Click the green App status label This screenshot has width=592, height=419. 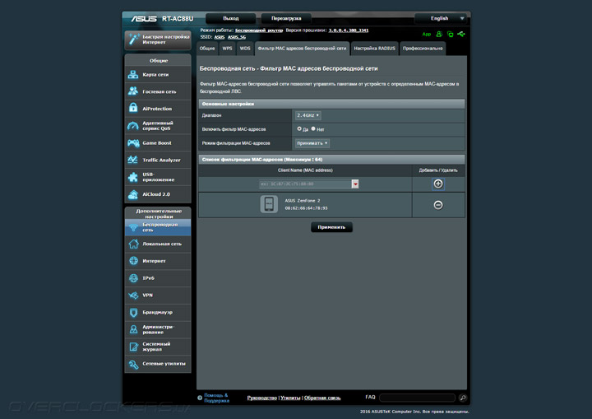[x=426, y=35]
